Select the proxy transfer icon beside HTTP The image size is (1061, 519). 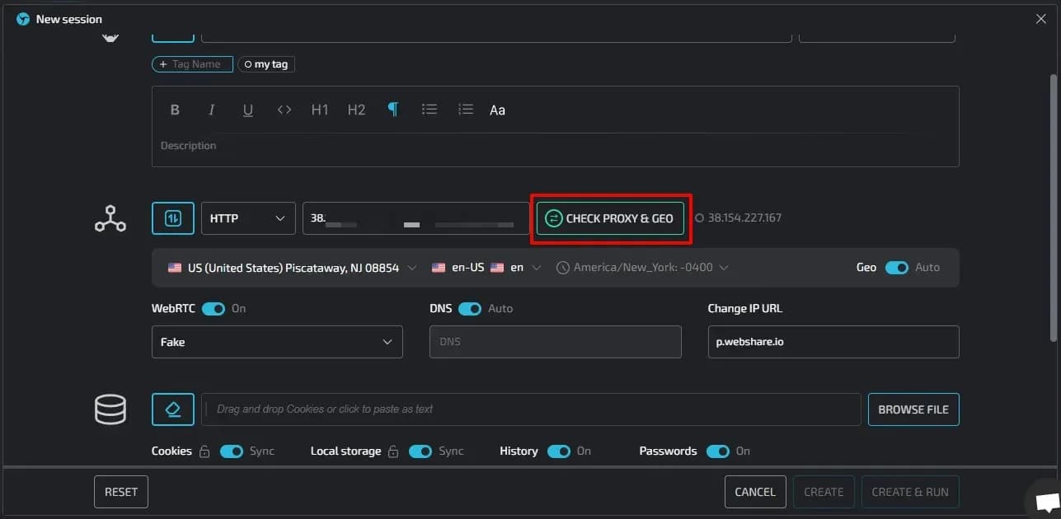pyautogui.click(x=172, y=217)
